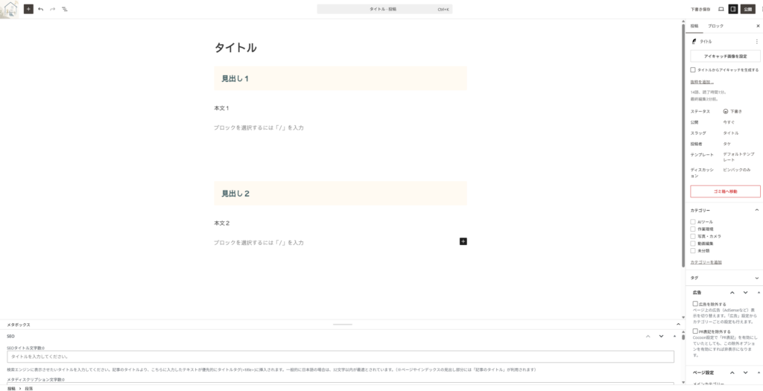Collapse the カテゴリー panel

[x=757, y=210]
